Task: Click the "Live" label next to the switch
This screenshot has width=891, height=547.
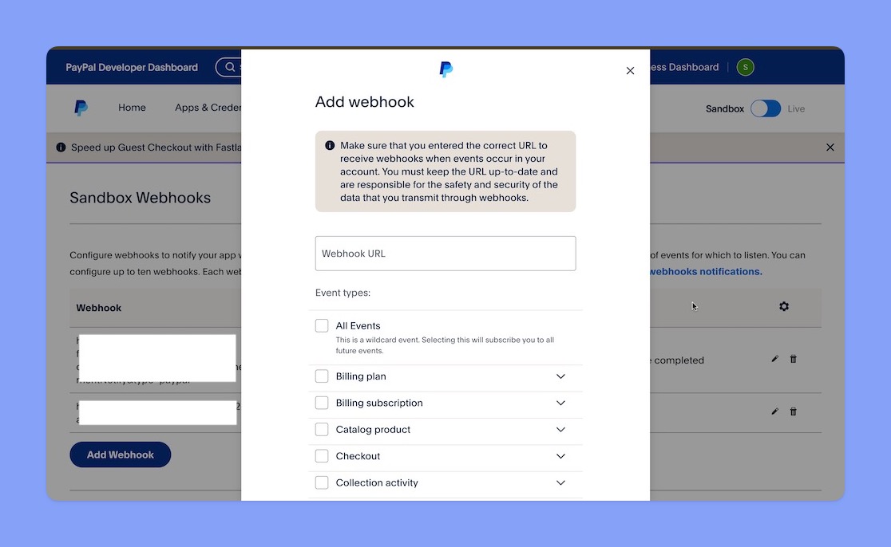Action: point(796,109)
